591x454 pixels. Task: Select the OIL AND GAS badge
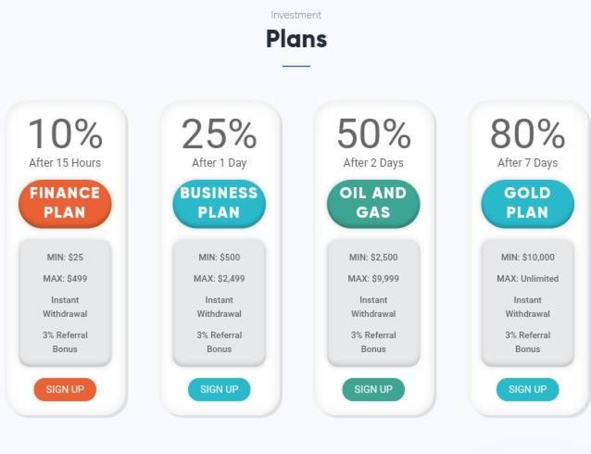[373, 203]
